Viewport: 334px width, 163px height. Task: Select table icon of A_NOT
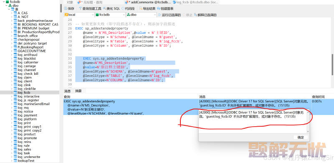[x=15, y=17]
